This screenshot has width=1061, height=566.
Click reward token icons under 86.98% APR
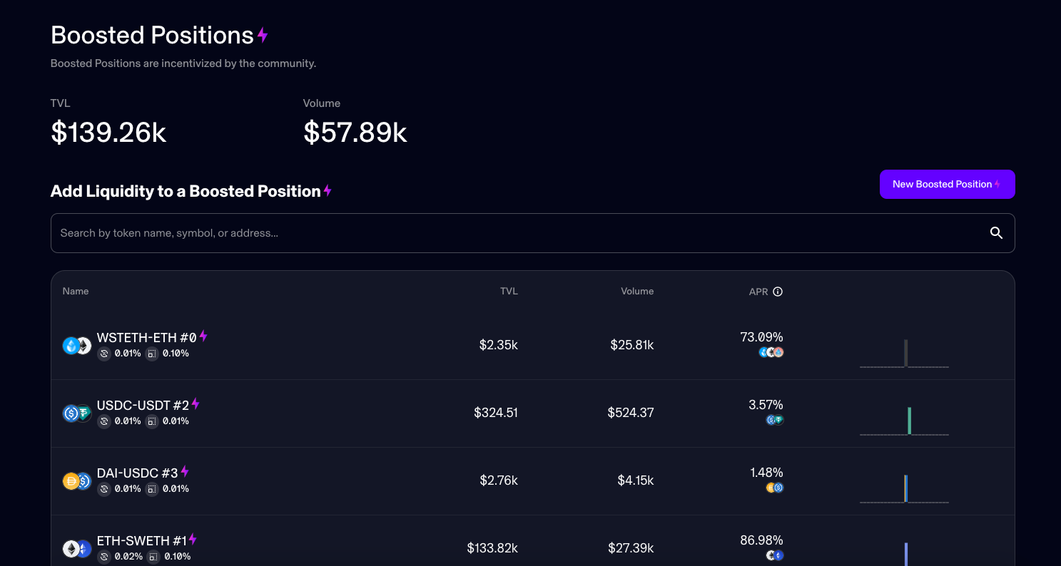775,555
